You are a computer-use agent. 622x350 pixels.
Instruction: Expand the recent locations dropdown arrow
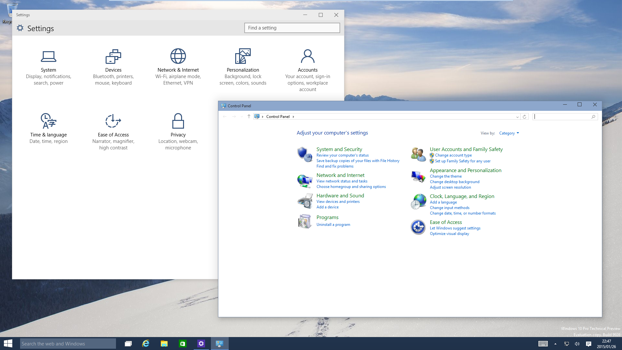pyautogui.click(x=242, y=117)
